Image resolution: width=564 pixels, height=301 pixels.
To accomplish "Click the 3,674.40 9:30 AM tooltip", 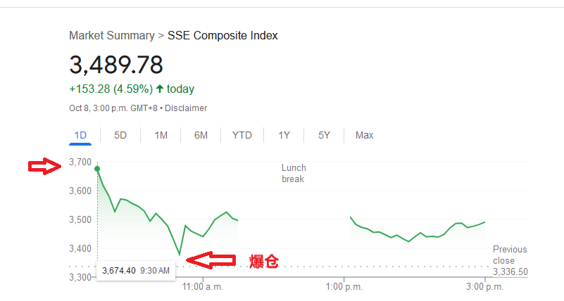I will point(135,270).
